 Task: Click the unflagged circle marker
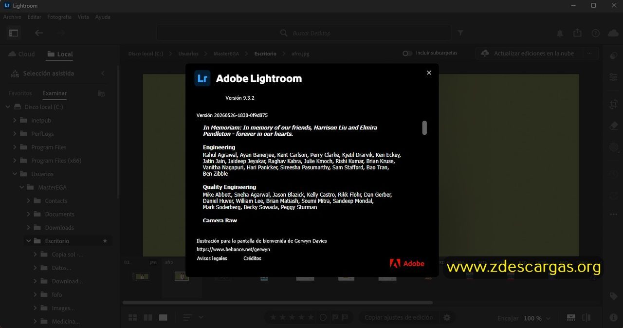pyautogui.click(x=323, y=317)
